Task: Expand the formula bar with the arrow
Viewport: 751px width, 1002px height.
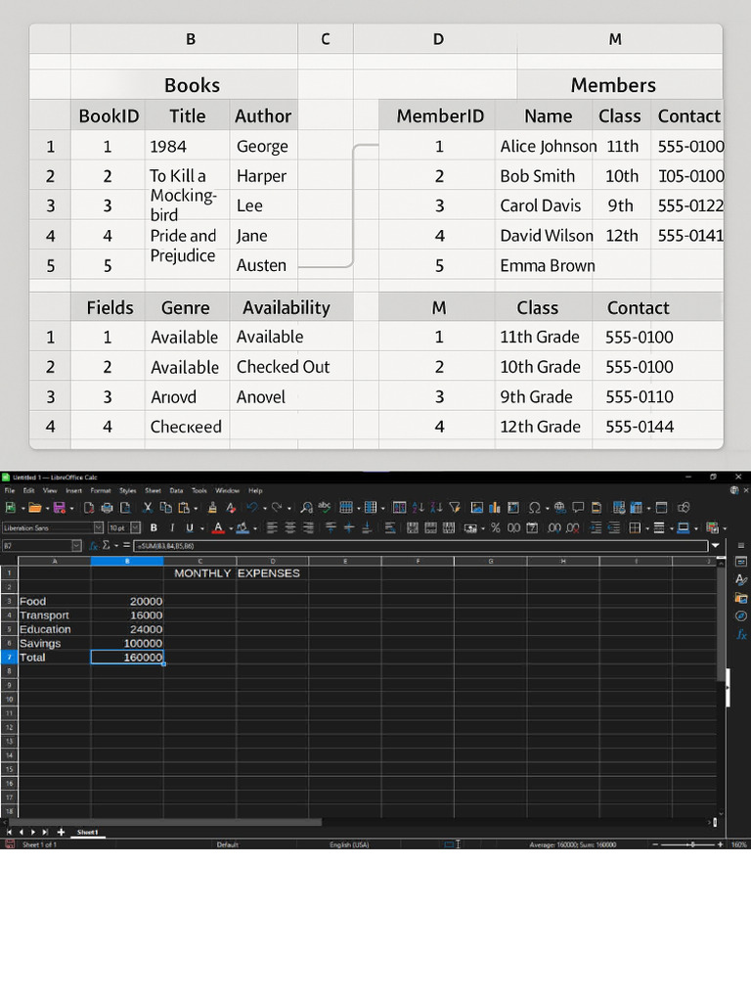Action: pyautogui.click(x=716, y=545)
